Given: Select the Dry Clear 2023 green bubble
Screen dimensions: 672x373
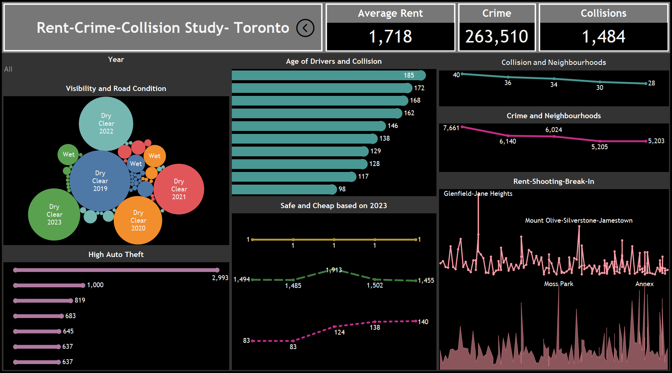Looking at the screenshot, I should (x=54, y=214).
